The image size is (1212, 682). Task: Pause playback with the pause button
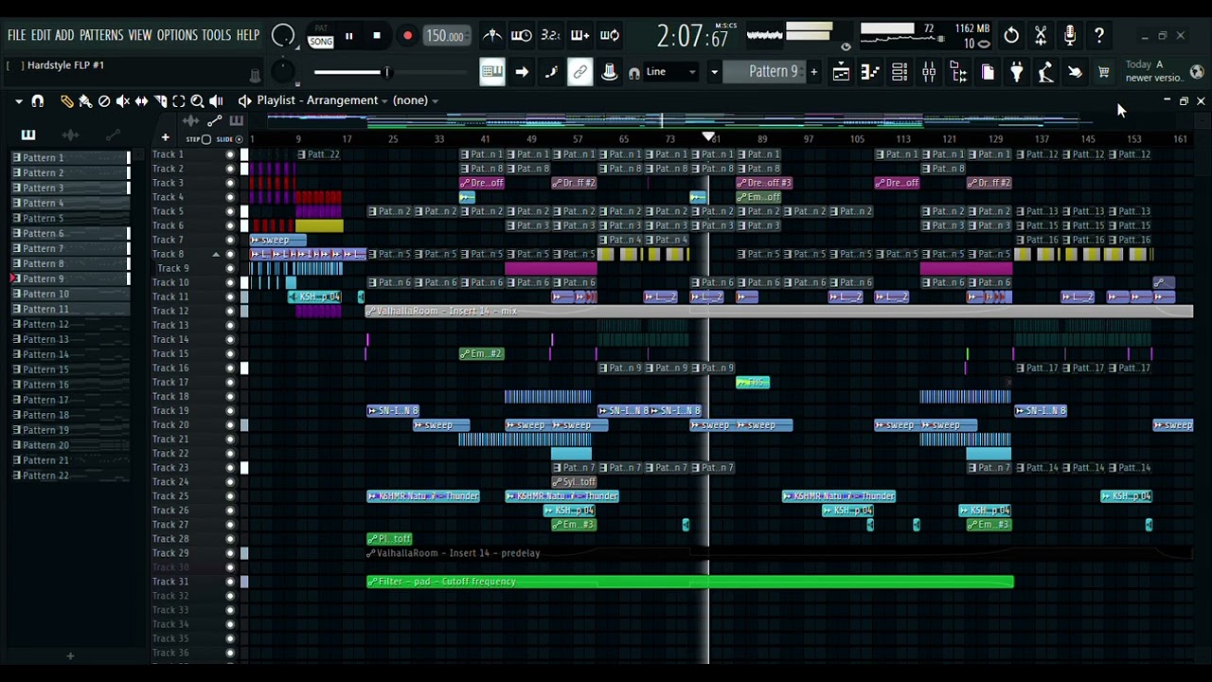(348, 36)
